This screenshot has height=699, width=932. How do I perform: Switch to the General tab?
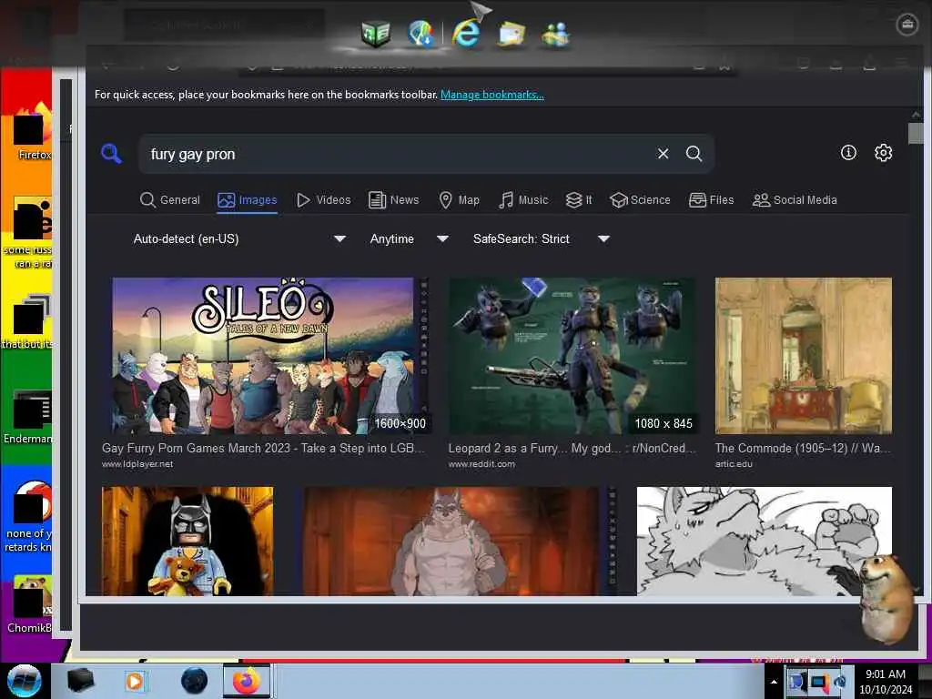pos(170,199)
